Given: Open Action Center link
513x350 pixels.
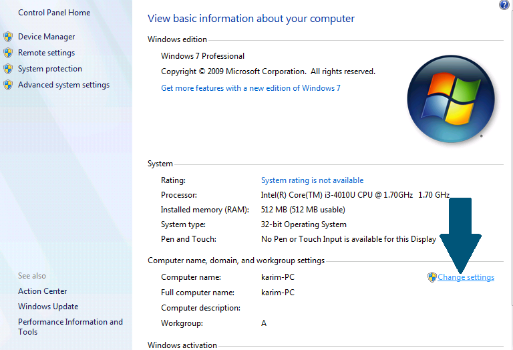Looking at the screenshot, I should click(43, 291).
